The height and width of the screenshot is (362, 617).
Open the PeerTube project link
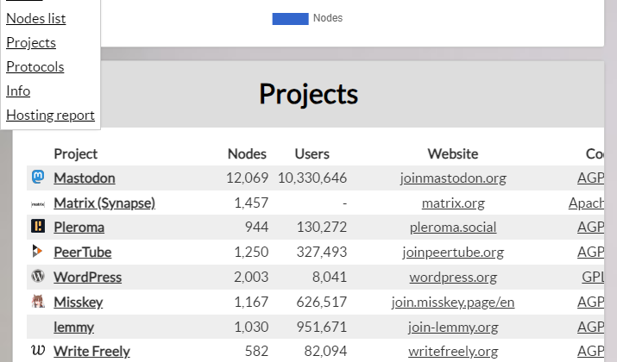click(x=82, y=252)
